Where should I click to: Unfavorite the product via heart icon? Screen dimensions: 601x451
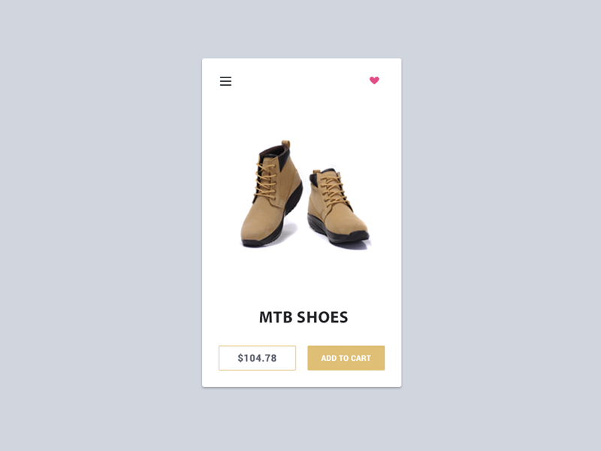point(374,80)
